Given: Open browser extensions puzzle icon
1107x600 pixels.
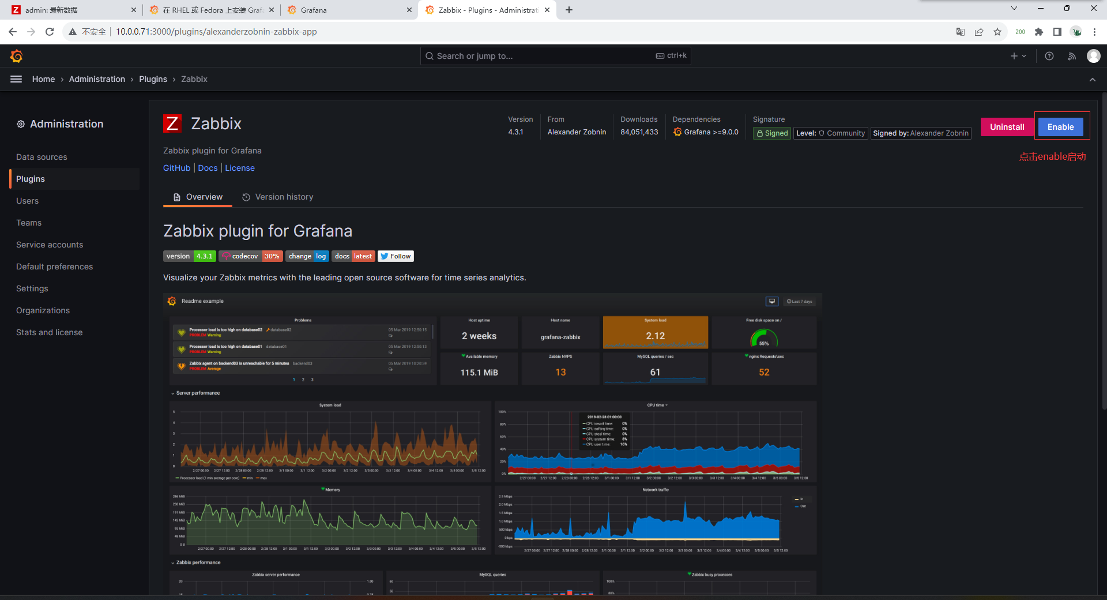Looking at the screenshot, I should pos(1039,32).
